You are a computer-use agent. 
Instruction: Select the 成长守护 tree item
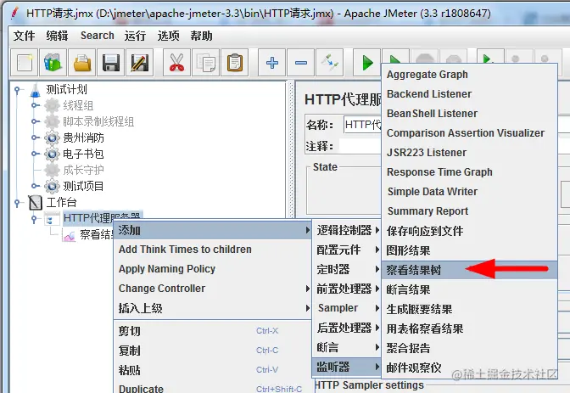click(83, 170)
